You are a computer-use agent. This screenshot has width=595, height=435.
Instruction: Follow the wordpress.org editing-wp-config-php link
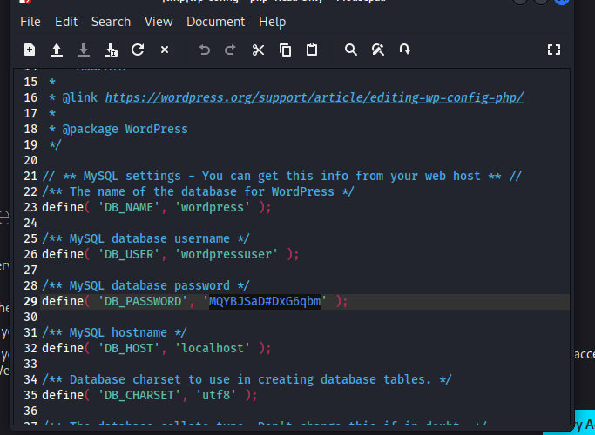[314, 97]
